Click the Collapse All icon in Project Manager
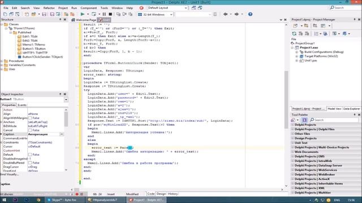 307,34
